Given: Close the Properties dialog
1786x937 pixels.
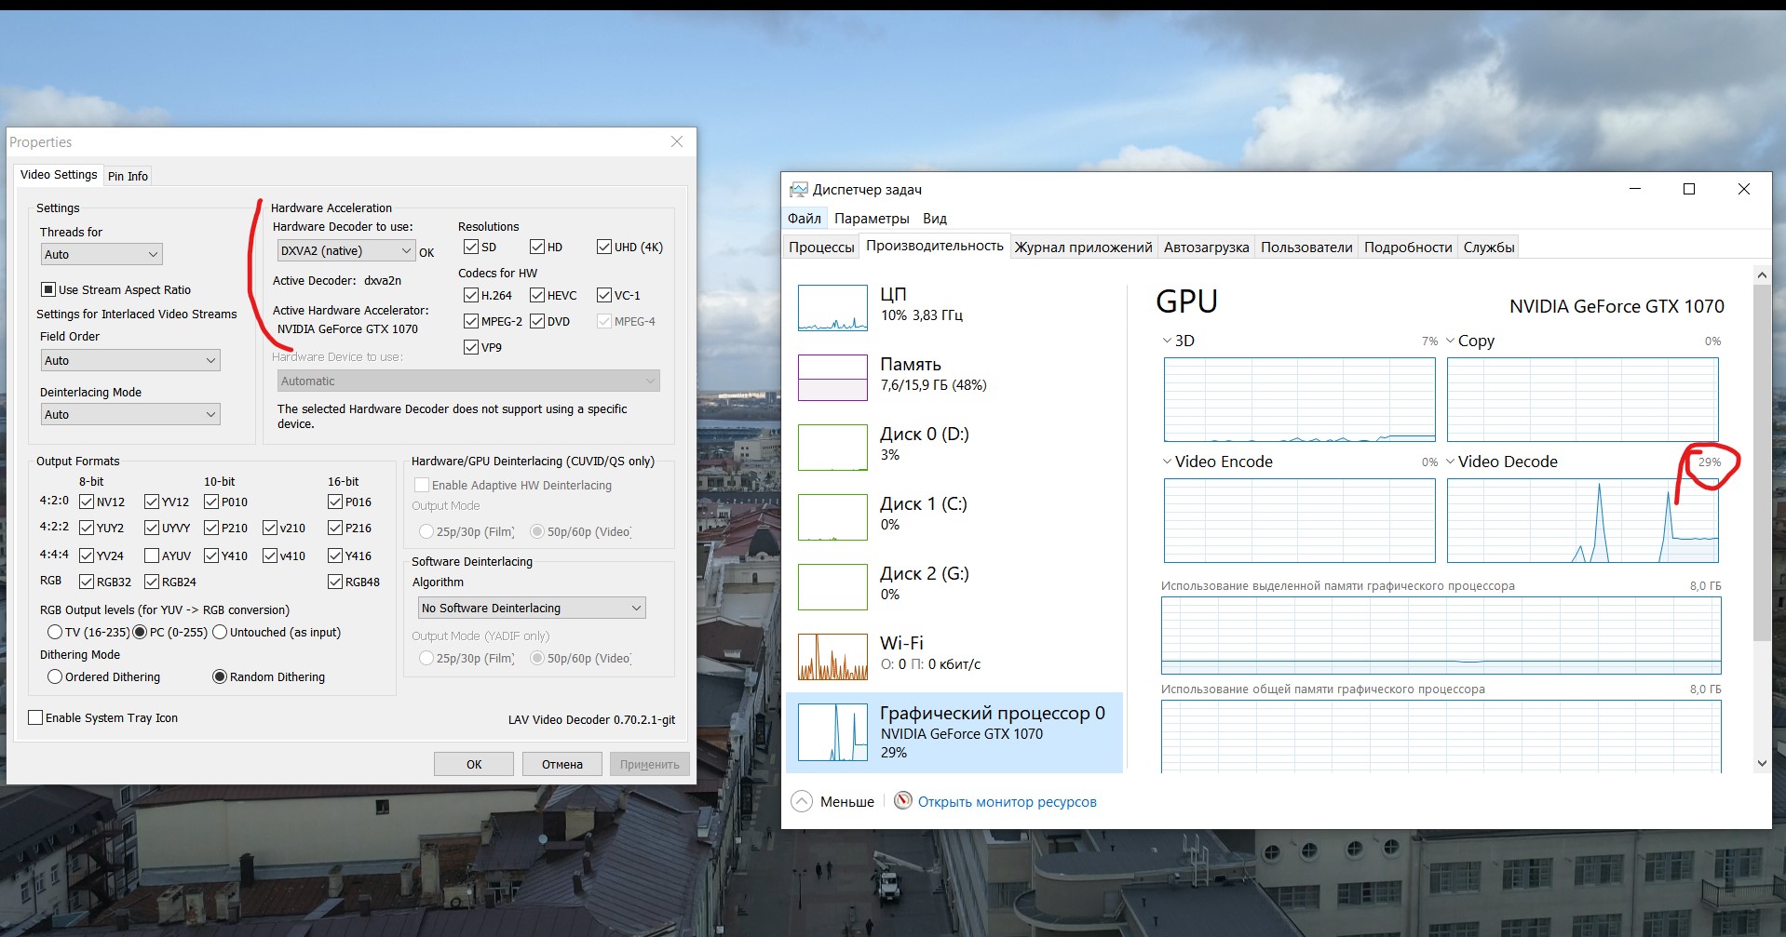Looking at the screenshot, I should 677,141.
